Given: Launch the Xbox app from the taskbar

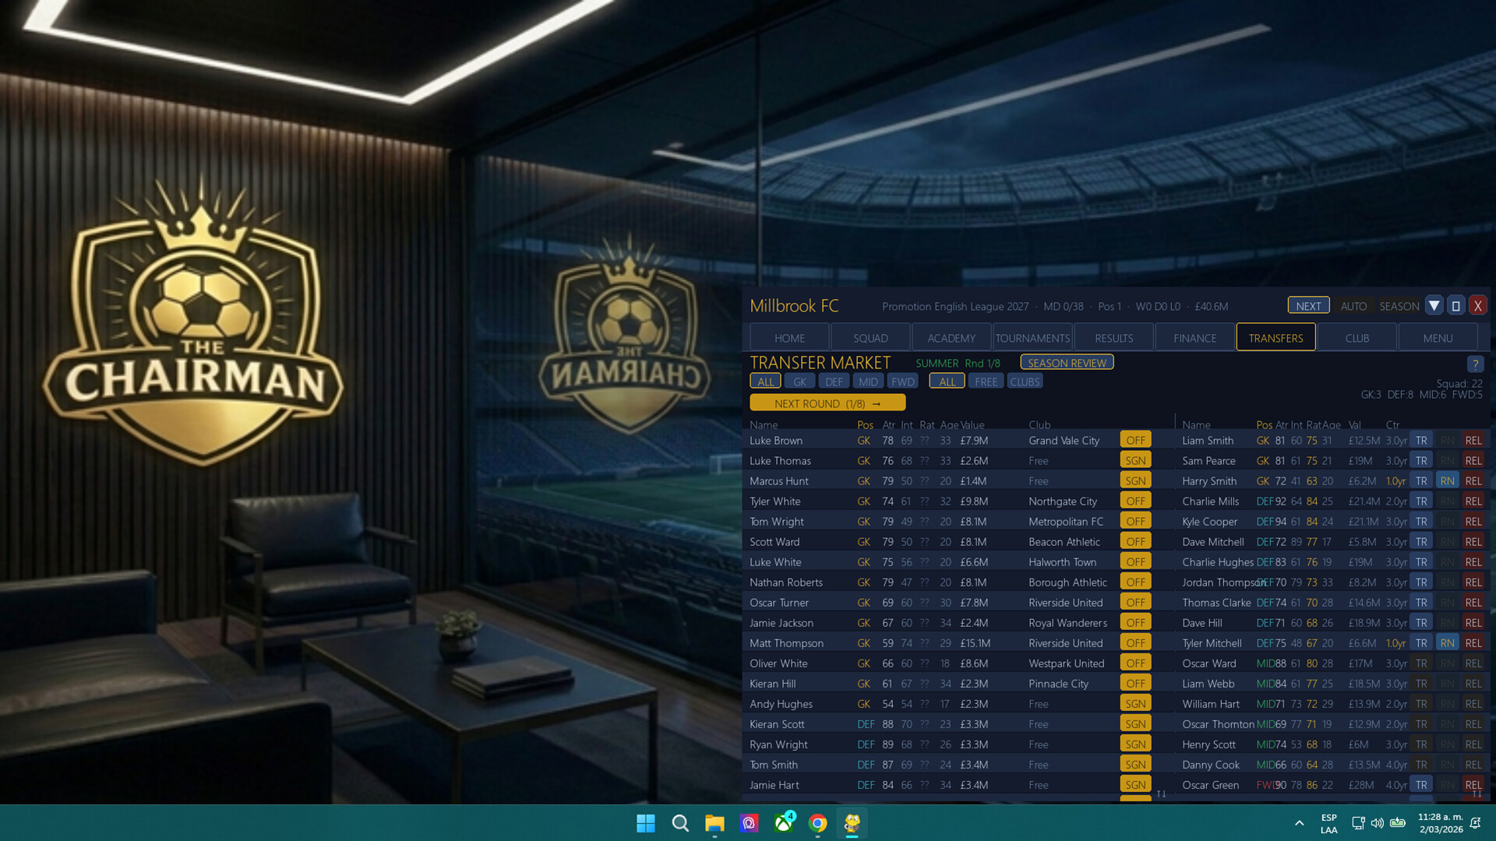Looking at the screenshot, I should tap(784, 823).
